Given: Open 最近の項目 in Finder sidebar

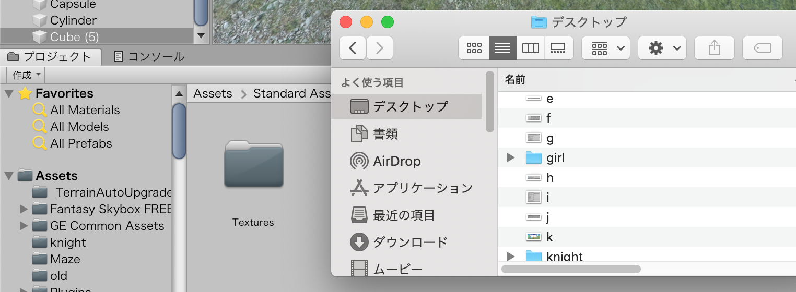Looking at the screenshot, I should pyautogui.click(x=407, y=215).
